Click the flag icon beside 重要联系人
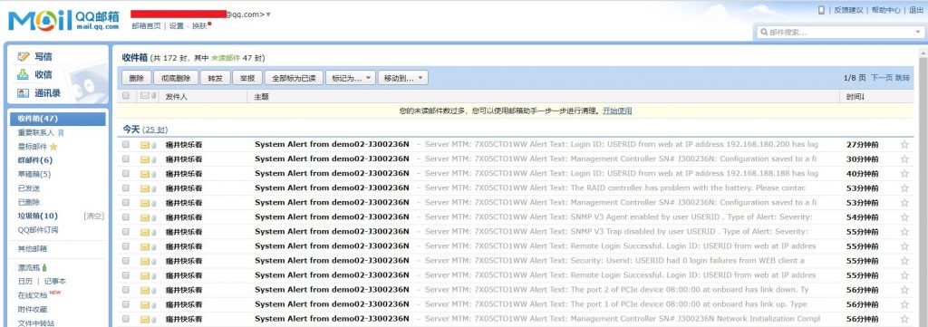 [x=60, y=133]
